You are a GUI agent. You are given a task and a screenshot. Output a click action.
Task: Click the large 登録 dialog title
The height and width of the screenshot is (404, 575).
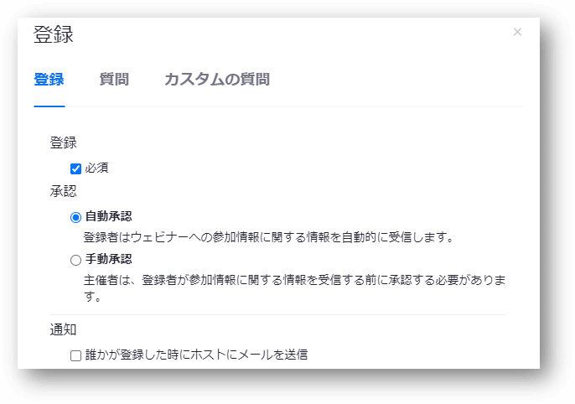(54, 34)
